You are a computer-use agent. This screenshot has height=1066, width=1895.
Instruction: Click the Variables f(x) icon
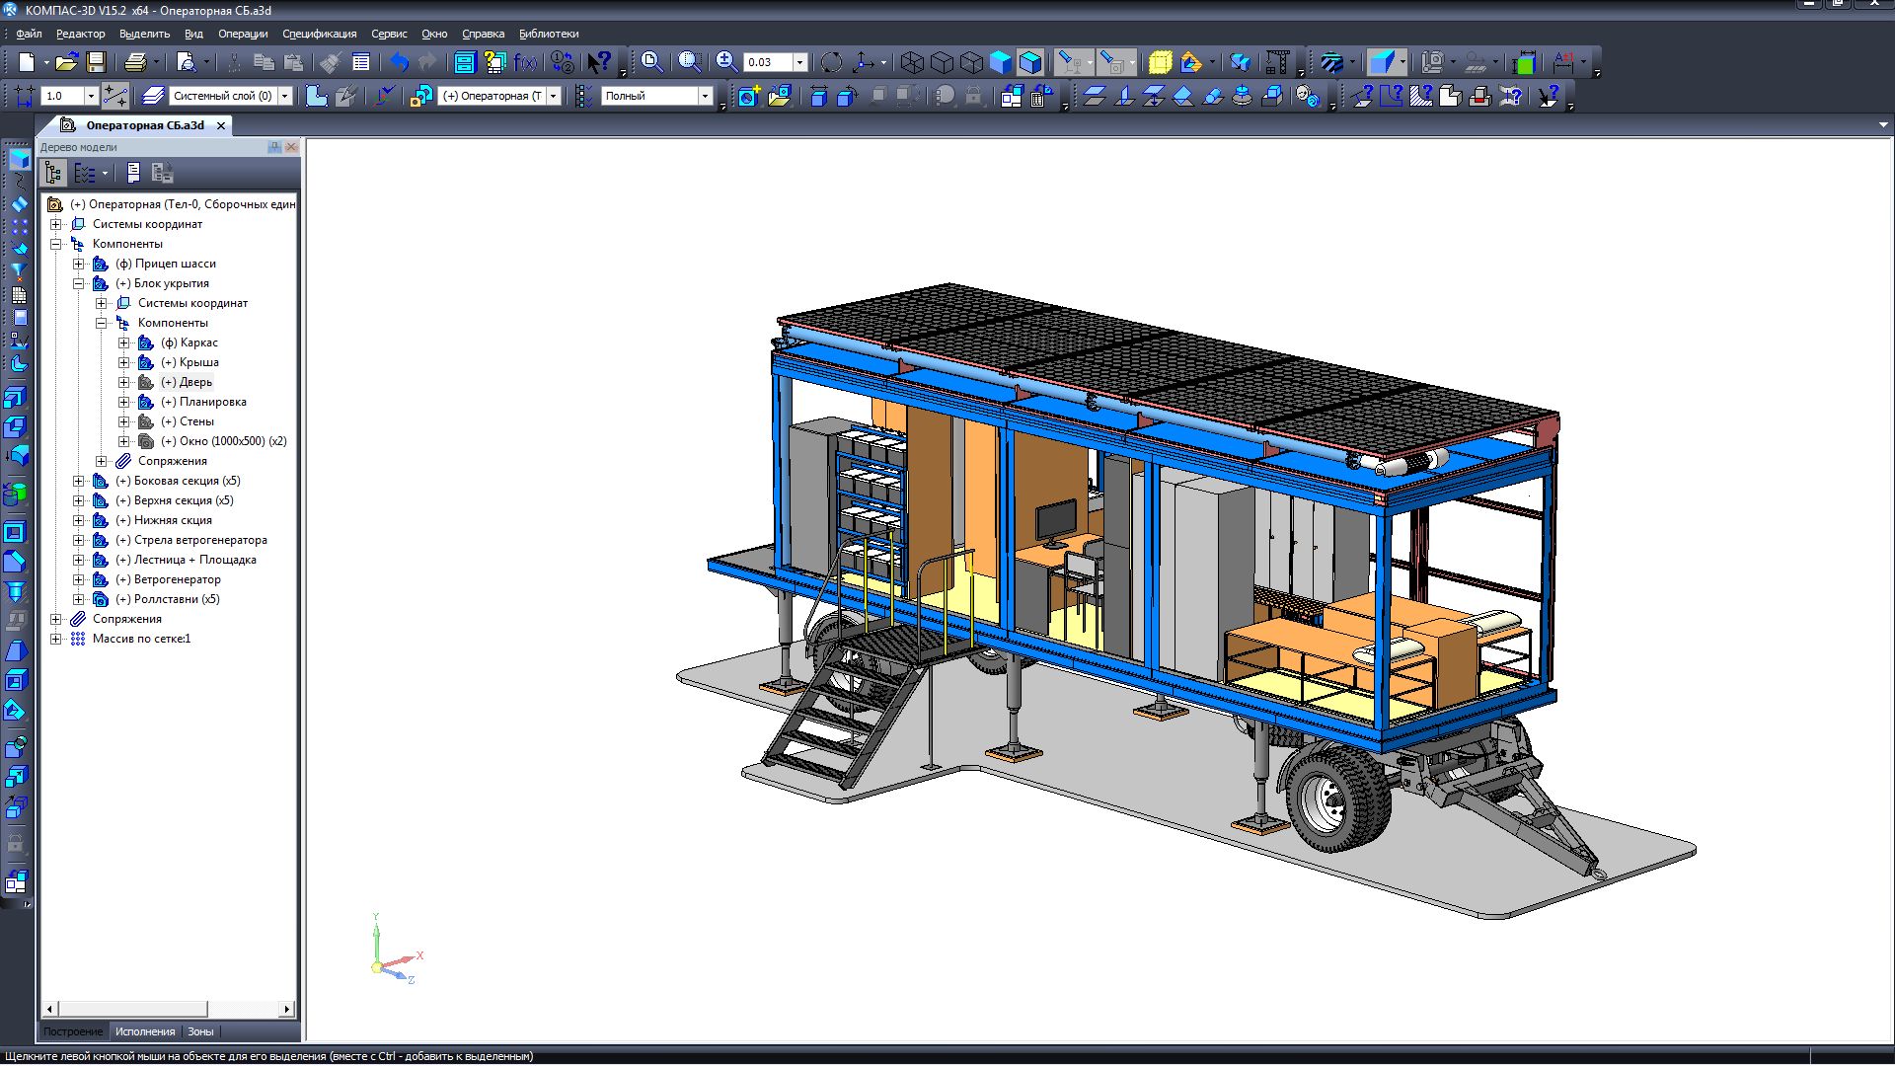[525, 62]
